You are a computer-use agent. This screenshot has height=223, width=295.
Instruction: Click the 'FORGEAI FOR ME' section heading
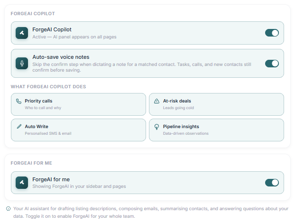coord(31,163)
